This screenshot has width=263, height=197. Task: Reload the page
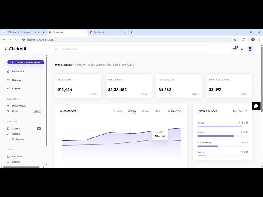click(x=16, y=39)
